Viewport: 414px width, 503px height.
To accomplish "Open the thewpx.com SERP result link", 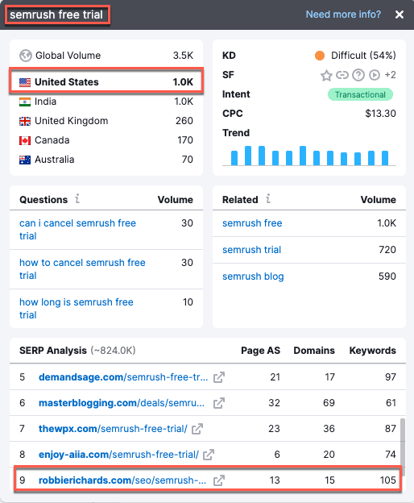I will click(x=113, y=429).
